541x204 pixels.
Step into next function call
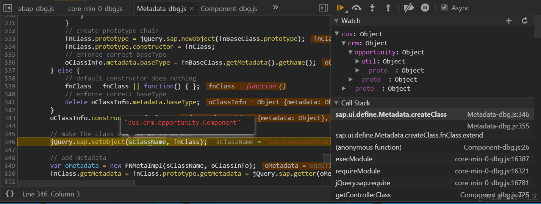(x=372, y=8)
